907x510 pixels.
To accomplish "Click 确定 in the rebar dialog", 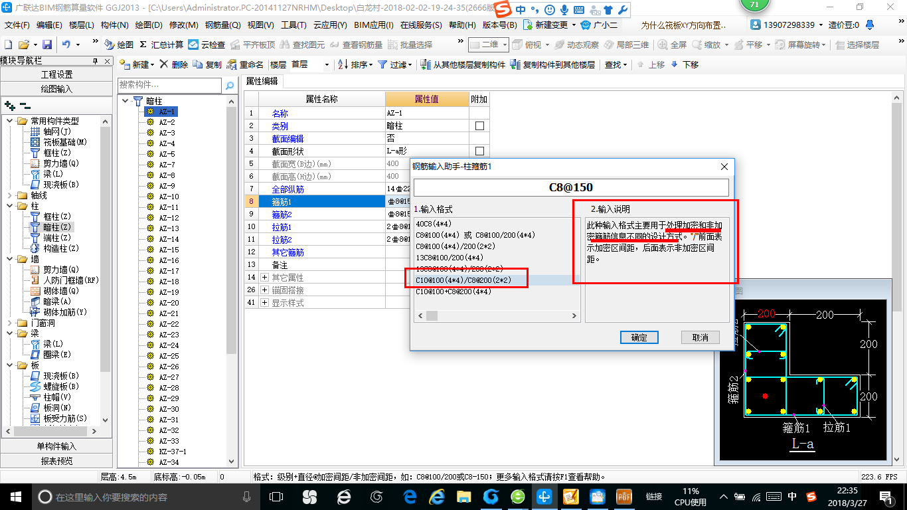I will coord(639,337).
